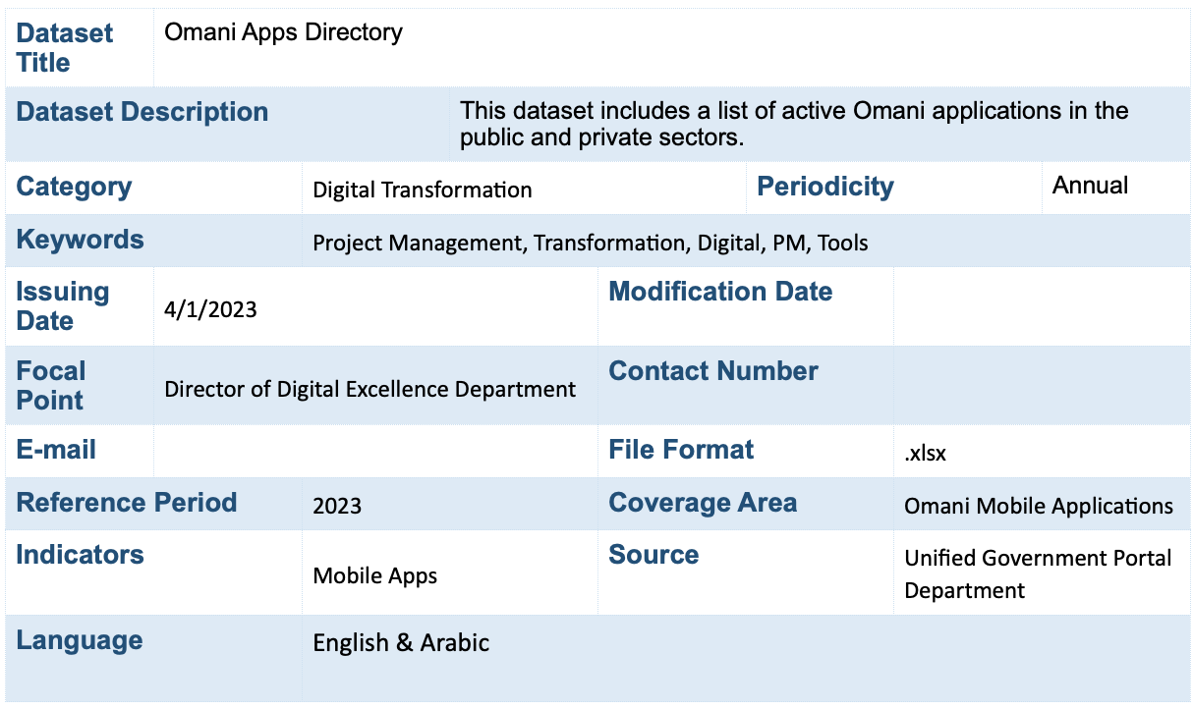This screenshot has height=709, width=1193.
Task: Click the empty E-mail value cell
Action: [374, 451]
